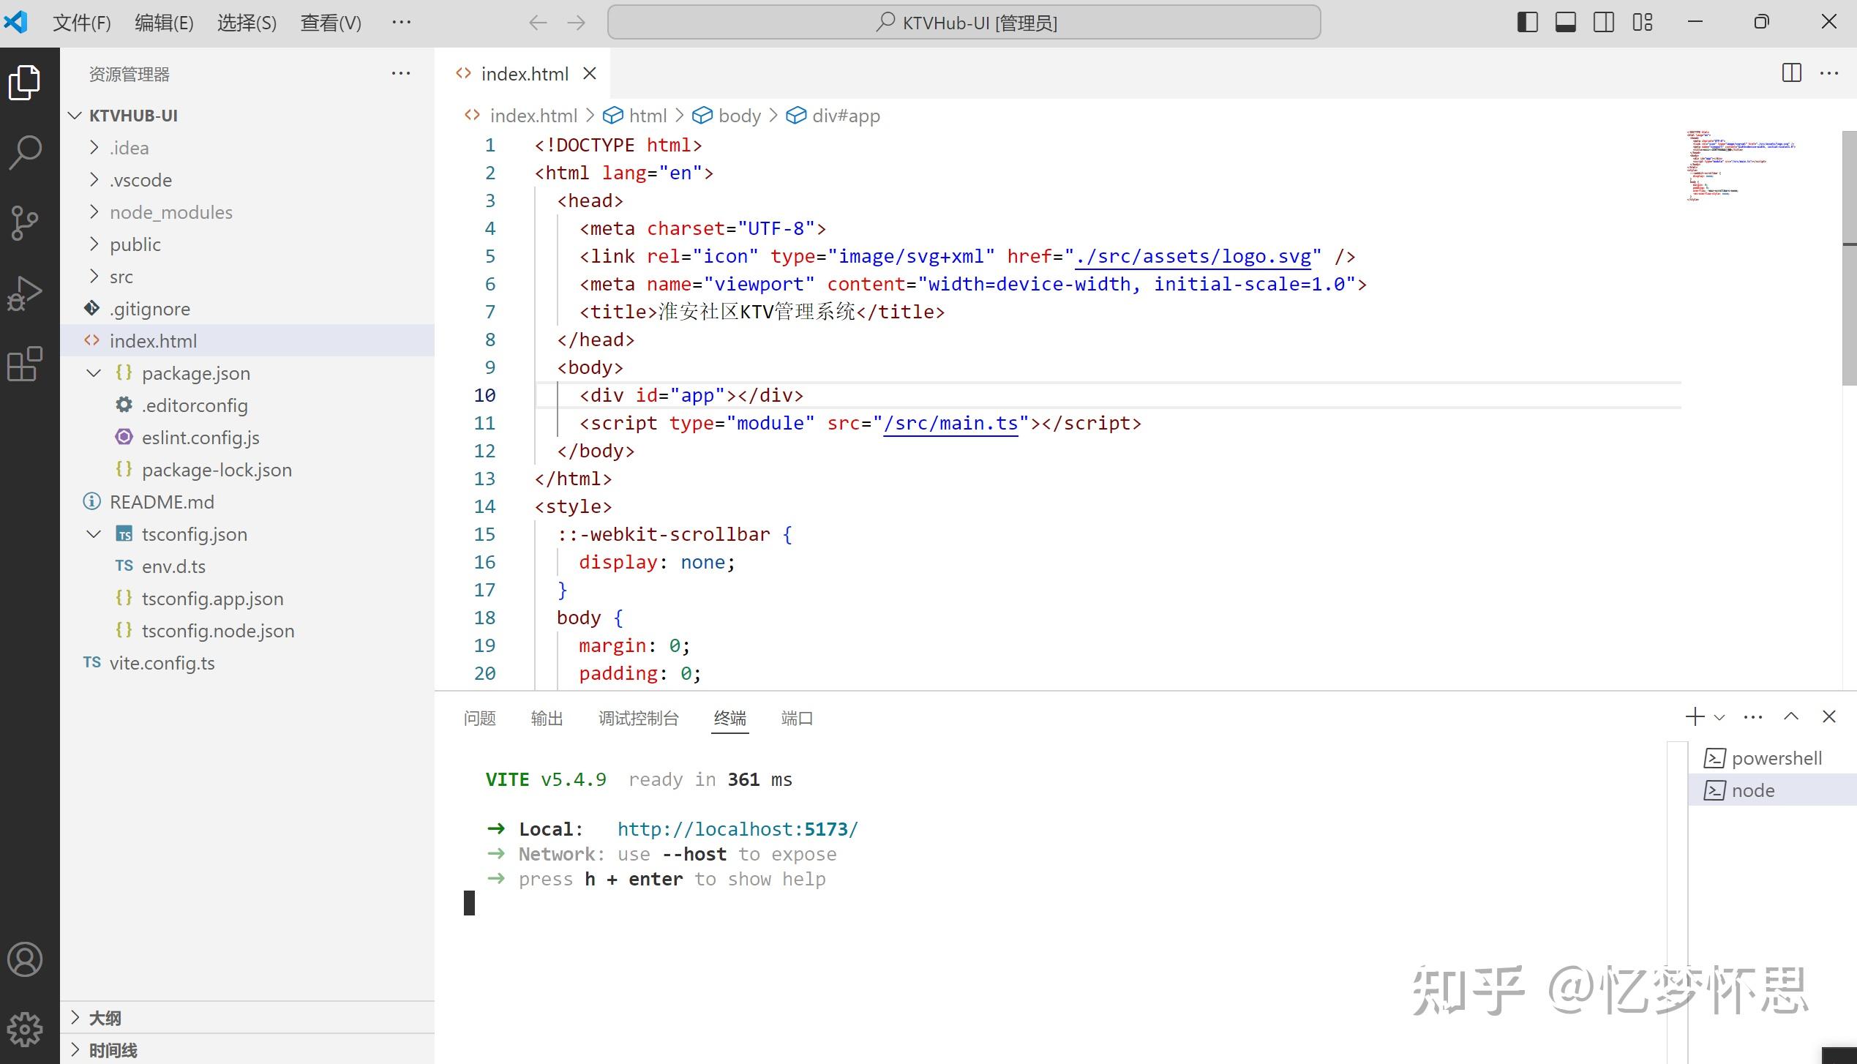This screenshot has width=1857, height=1064.
Task: Open the localhost:5173 link in terminal
Action: 737,829
